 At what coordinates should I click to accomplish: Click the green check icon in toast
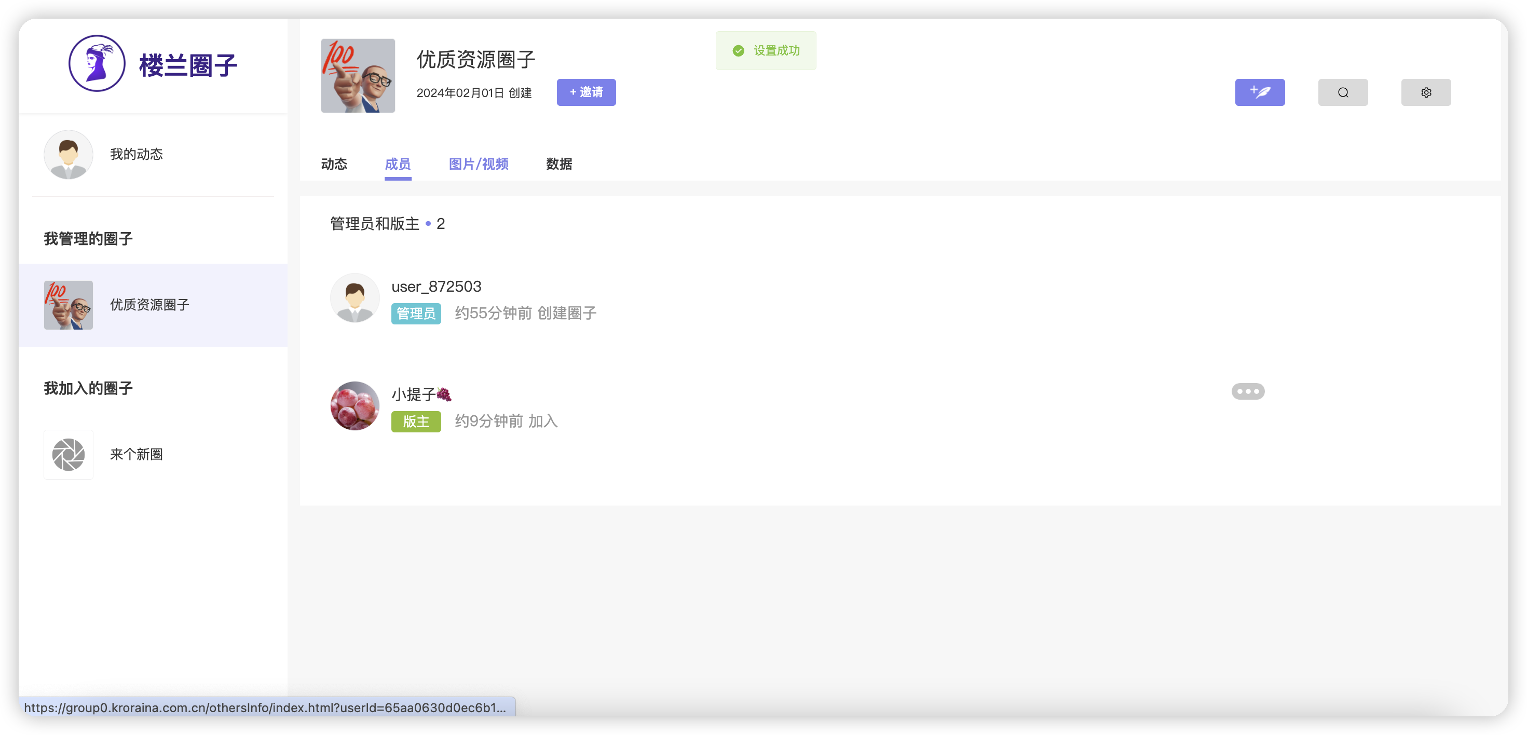738,51
